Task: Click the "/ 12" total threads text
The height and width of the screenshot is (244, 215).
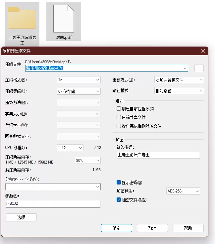Action: coord(98,148)
